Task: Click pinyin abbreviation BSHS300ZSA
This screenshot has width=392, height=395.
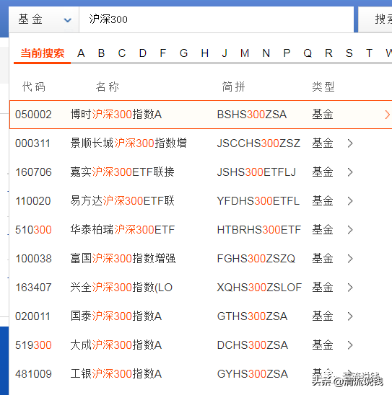Action: point(252,115)
